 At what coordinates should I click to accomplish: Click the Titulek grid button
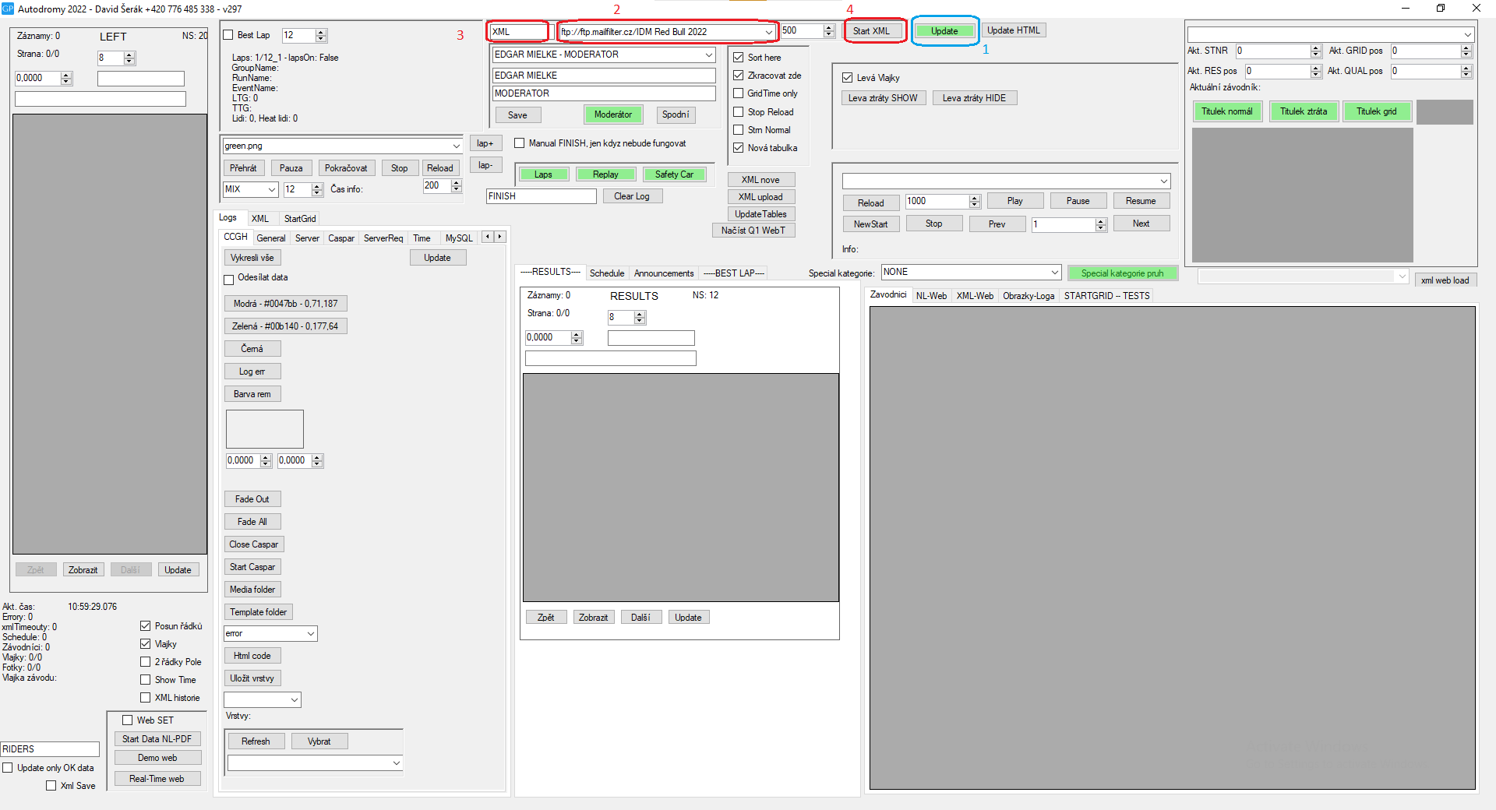click(1377, 111)
